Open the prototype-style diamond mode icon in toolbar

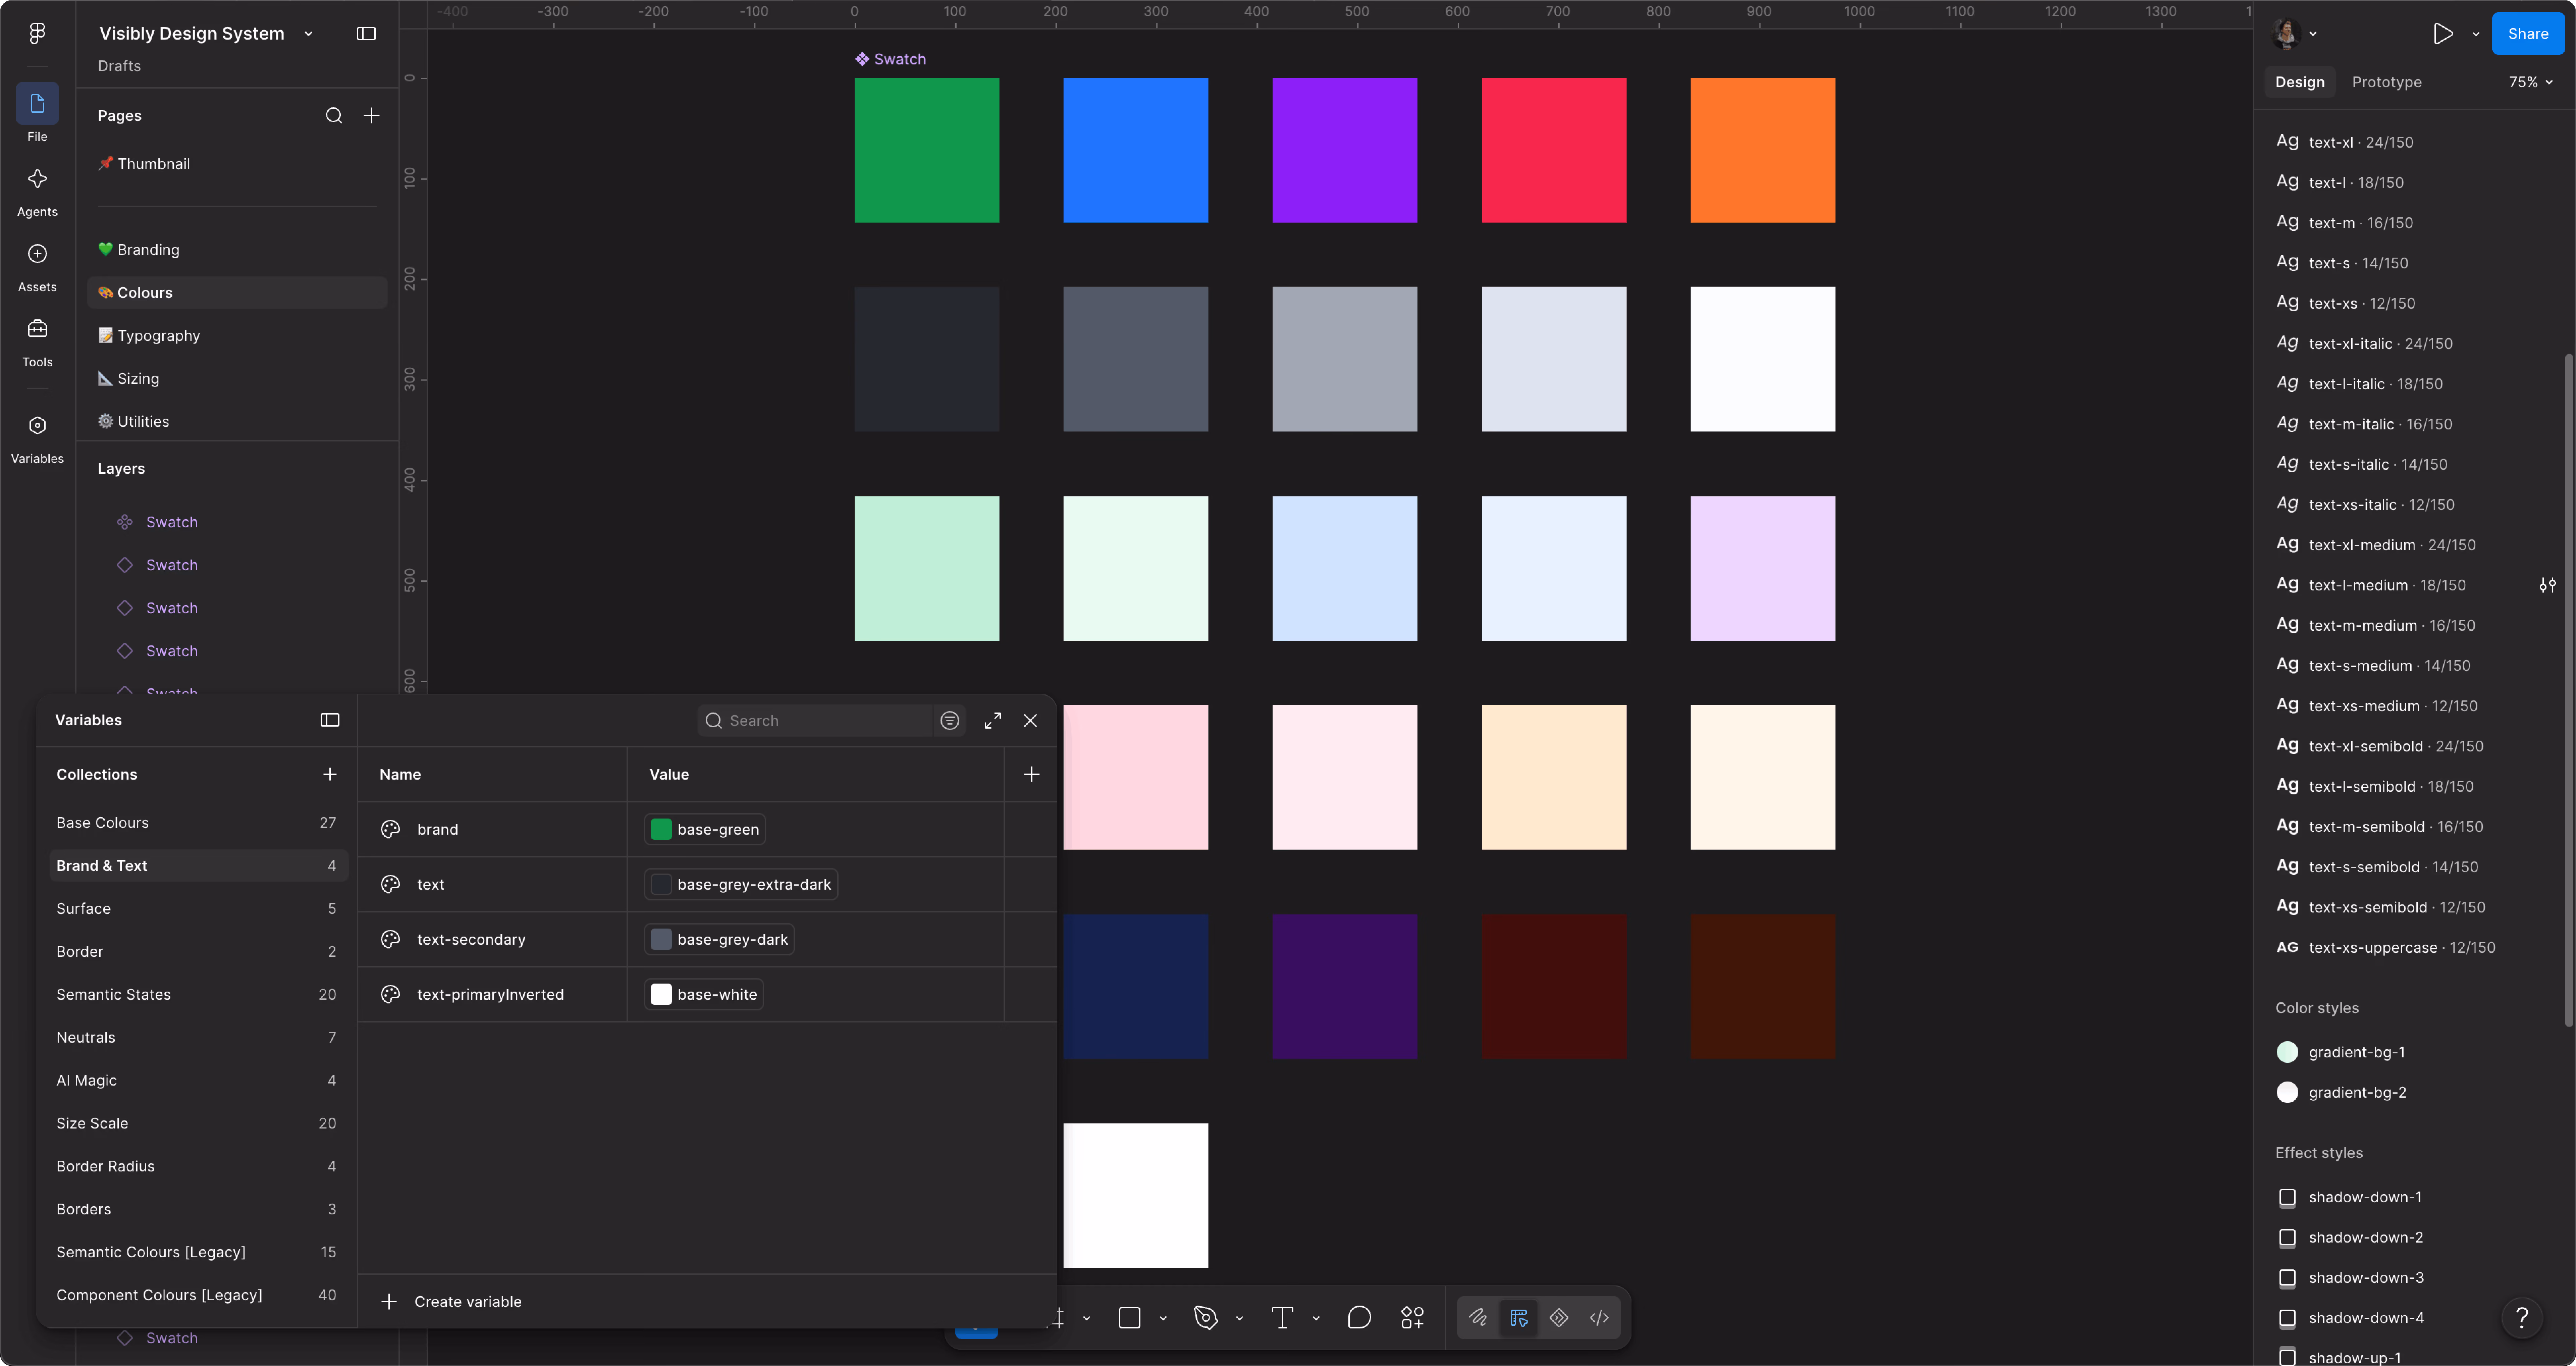click(1559, 1318)
